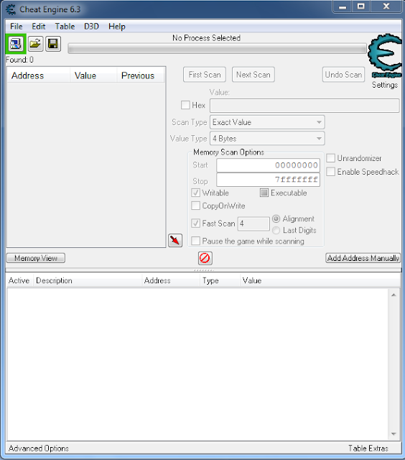The image size is (405, 460).
Task: Open the D3D menu
Action: 91,27
